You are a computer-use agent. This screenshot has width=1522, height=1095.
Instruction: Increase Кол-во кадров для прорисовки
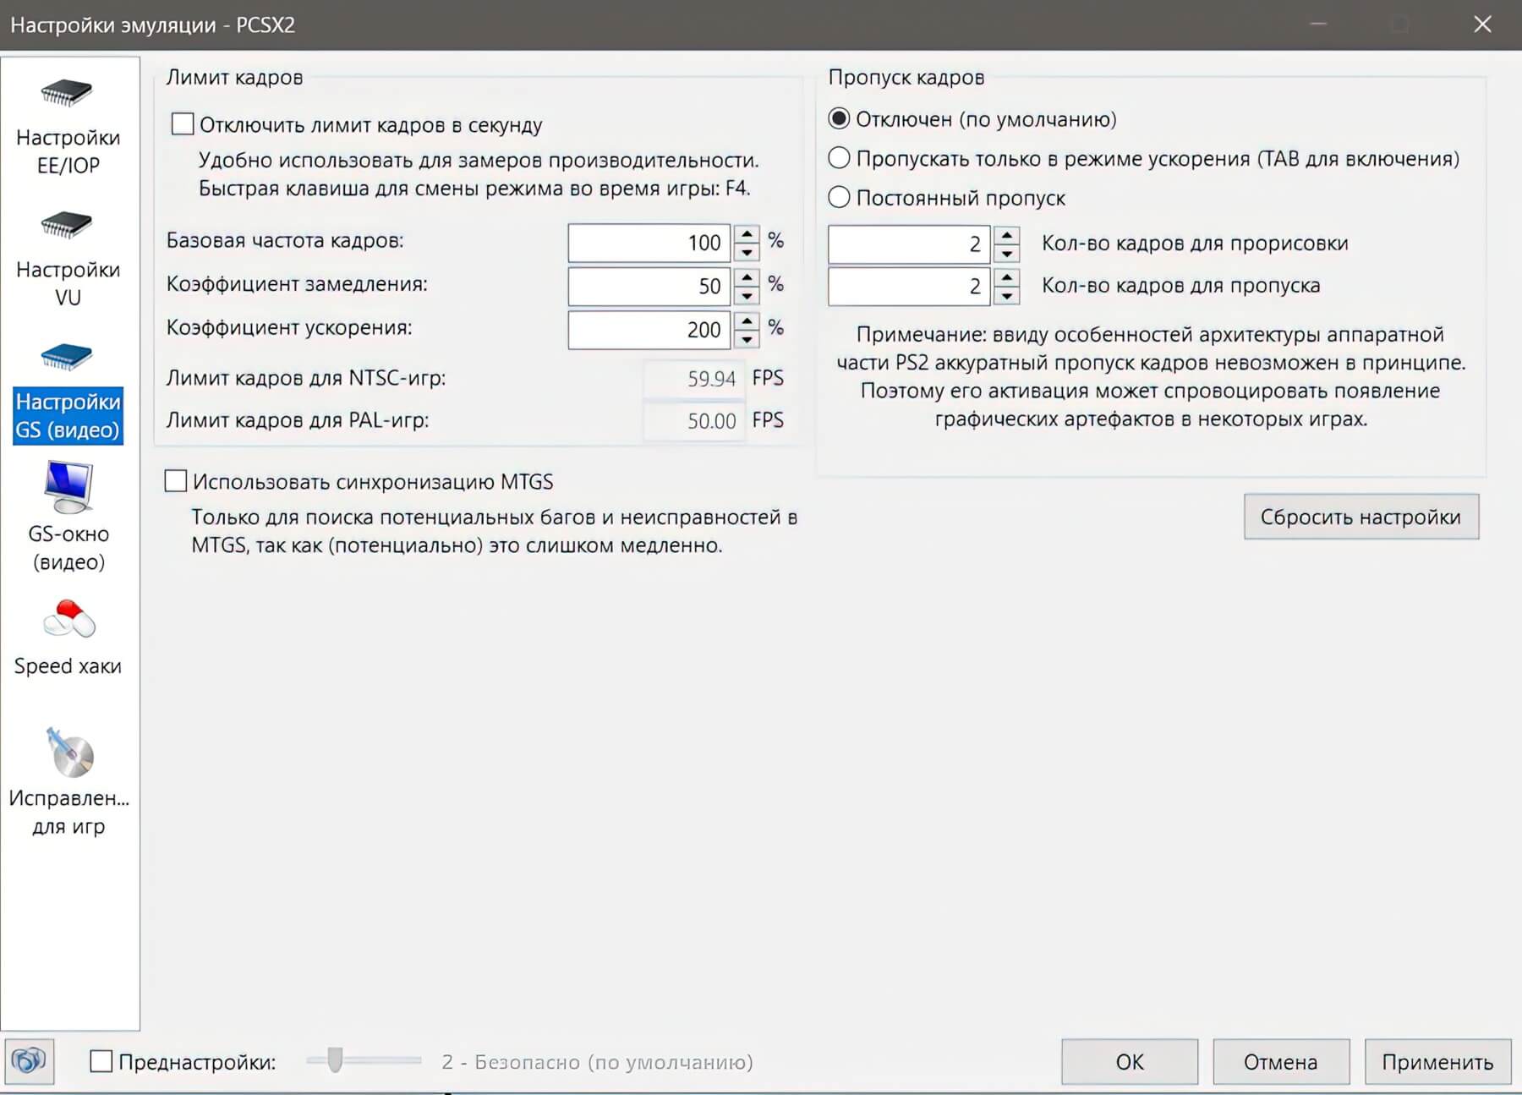(1006, 235)
